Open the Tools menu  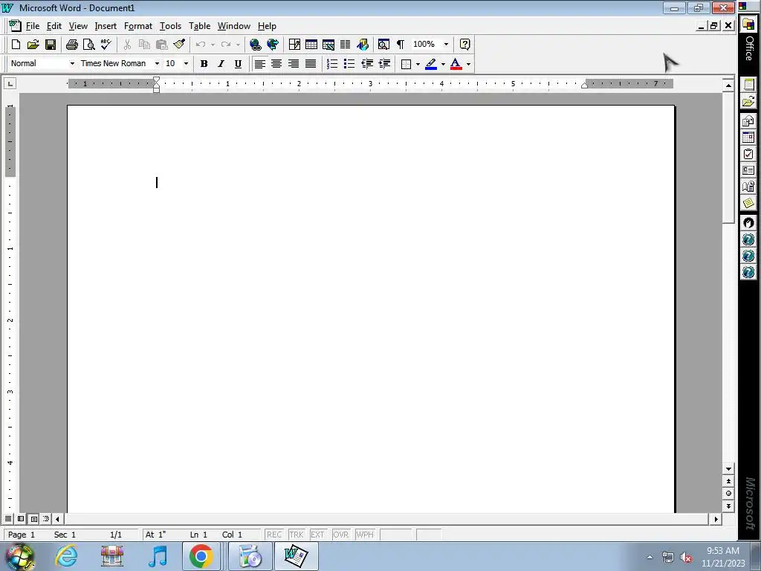(170, 26)
